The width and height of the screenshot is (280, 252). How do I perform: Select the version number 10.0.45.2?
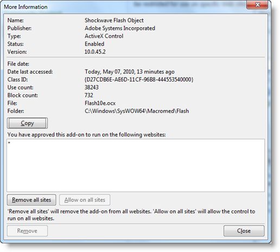95,52
